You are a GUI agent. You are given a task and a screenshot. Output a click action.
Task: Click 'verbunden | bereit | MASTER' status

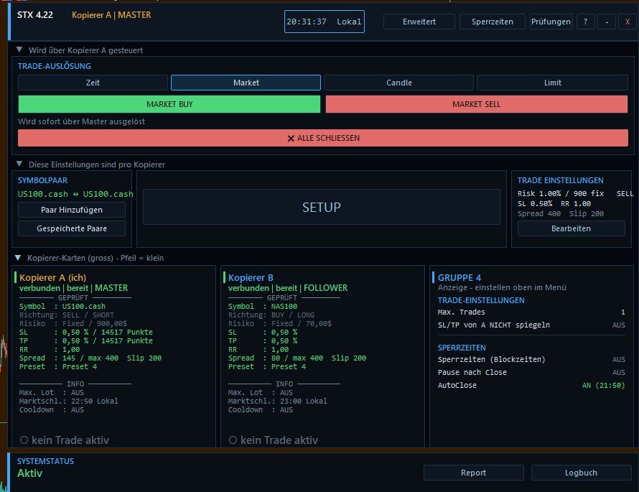tap(74, 288)
